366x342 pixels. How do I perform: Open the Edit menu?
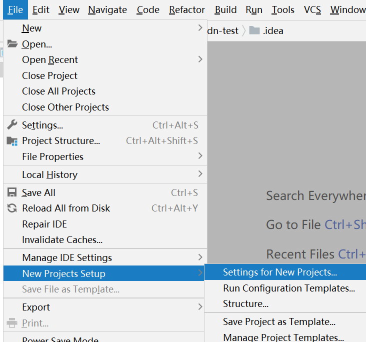coord(41,10)
